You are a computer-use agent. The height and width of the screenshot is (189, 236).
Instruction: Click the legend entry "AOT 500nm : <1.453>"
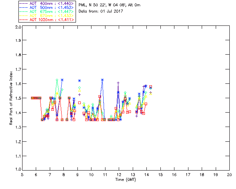[47, 7]
